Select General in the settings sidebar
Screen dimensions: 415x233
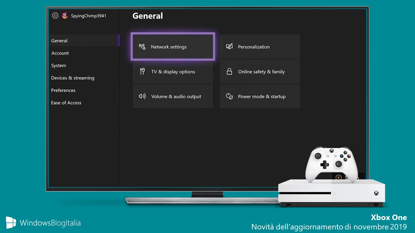tap(84, 41)
